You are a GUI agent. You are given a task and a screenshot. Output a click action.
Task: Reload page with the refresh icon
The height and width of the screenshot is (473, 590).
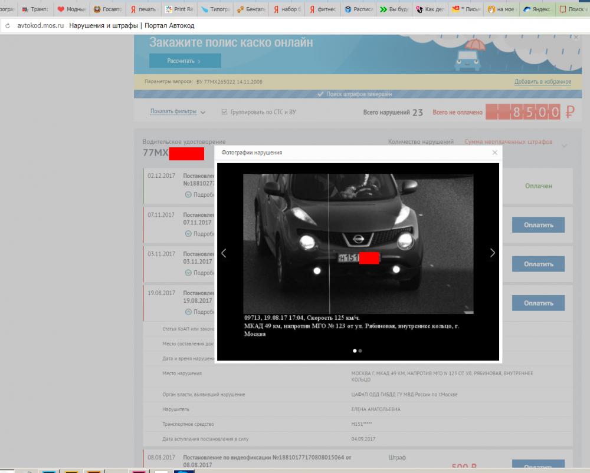pos(8,26)
